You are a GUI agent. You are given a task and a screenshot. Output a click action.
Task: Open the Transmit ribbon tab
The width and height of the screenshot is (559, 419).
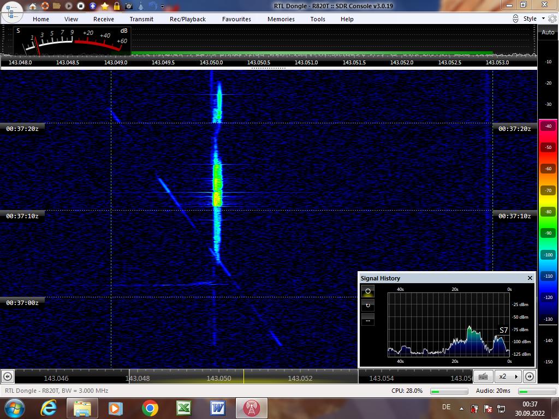pyautogui.click(x=141, y=19)
